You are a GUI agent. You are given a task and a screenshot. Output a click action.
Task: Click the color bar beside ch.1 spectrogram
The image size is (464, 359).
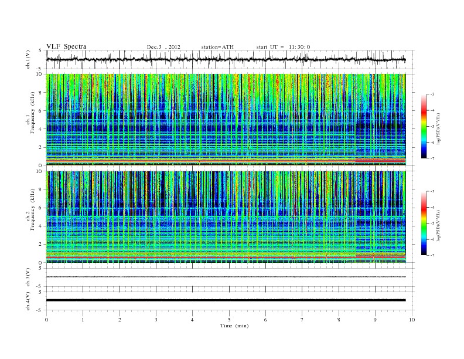[424, 127]
